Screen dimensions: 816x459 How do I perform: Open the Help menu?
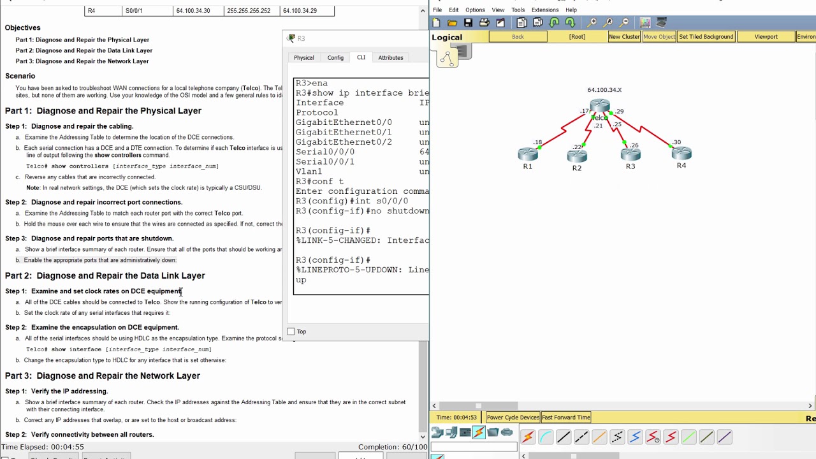[x=571, y=10]
